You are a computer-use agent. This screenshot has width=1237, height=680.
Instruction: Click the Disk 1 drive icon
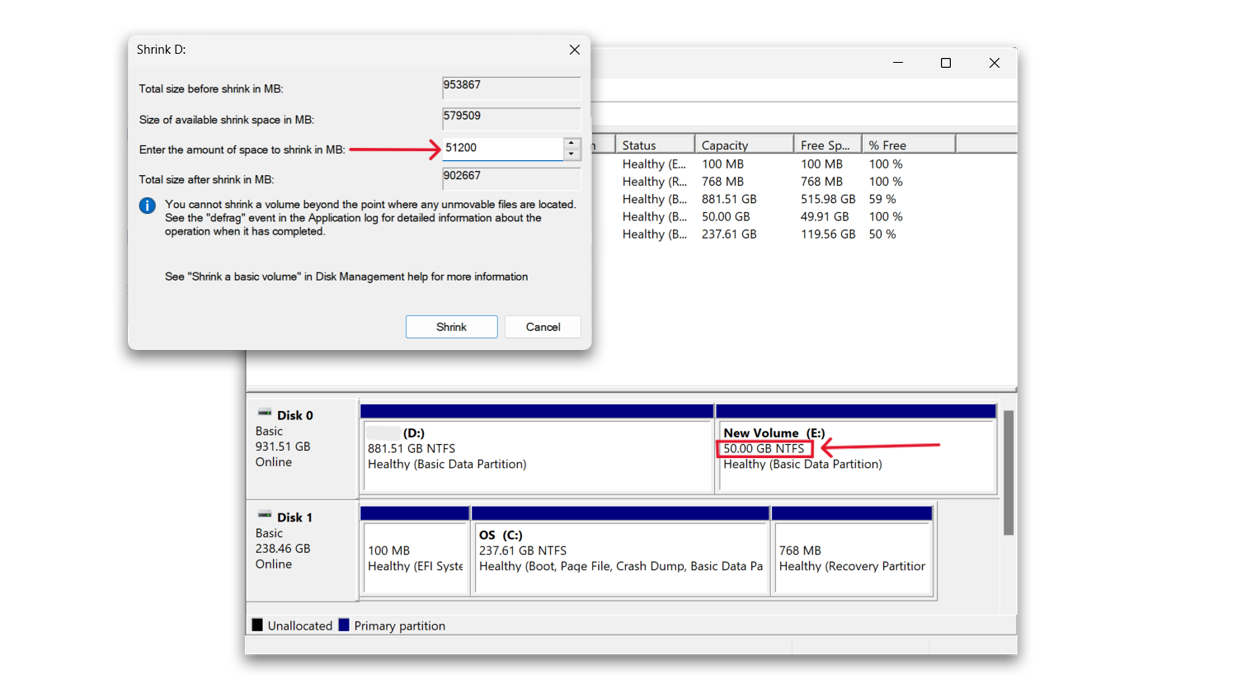(x=265, y=514)
